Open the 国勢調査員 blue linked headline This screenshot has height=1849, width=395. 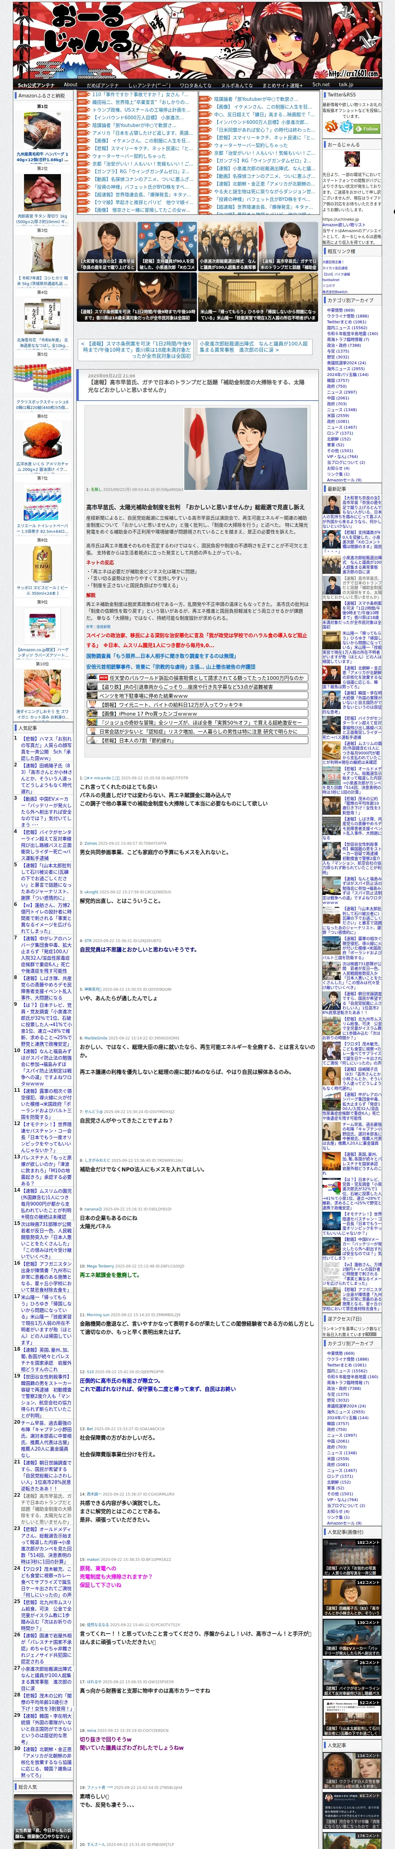click(161, 656)
